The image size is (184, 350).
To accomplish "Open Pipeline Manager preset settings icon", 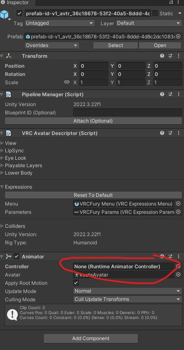I will (x=170, y=95).
